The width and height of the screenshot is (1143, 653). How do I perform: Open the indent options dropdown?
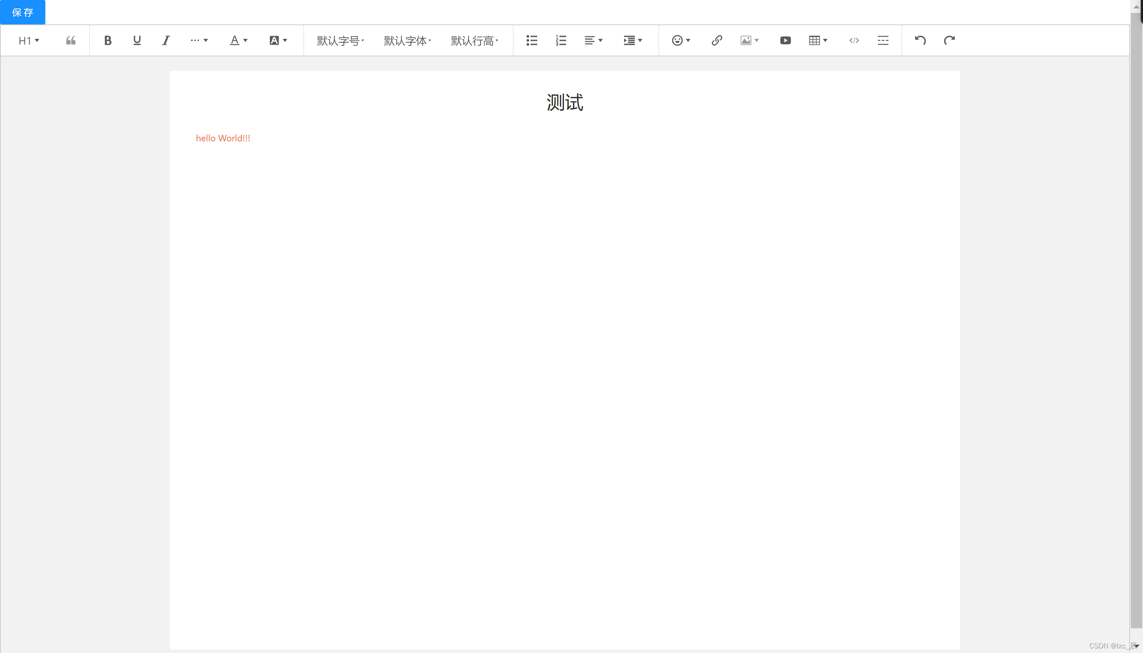(633, 41)
